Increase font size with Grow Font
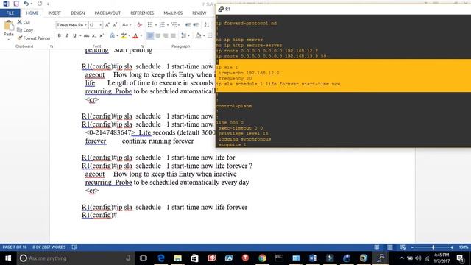Screen dimensions: 471x265 [x=107, y=25]
